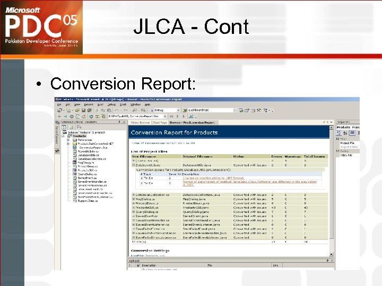
Task: Open the Tools menu
Action: coord(123,104)
